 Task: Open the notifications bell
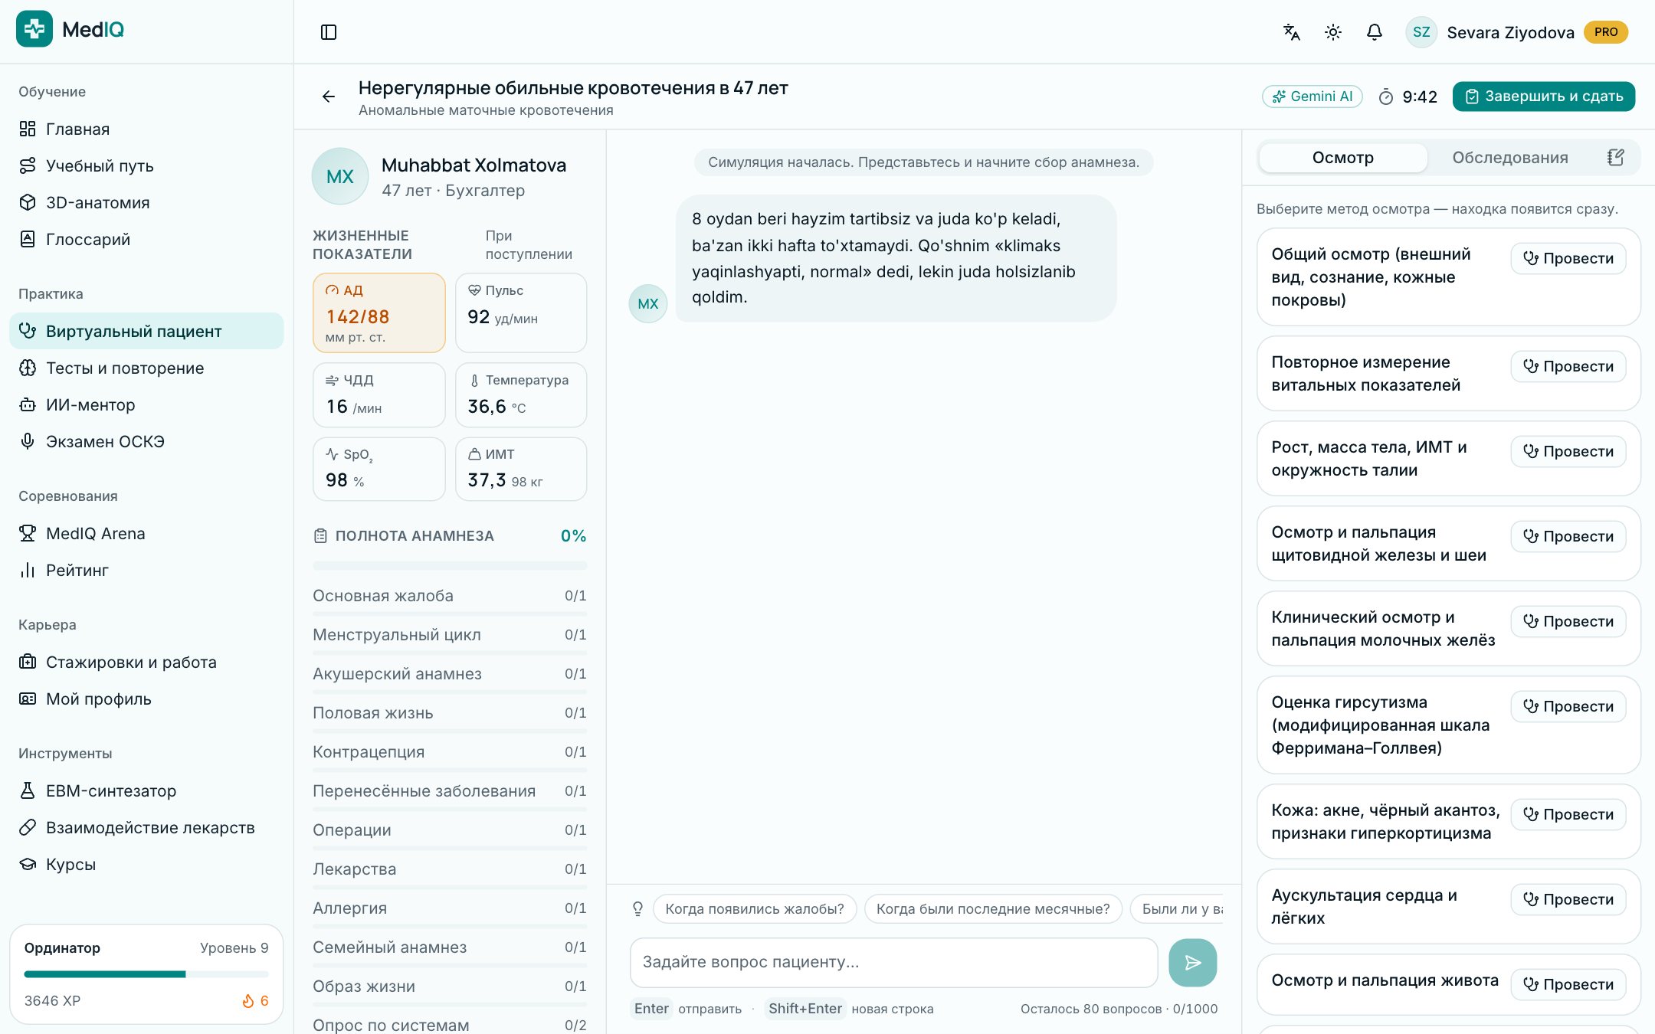click(x=1375, y=32)
